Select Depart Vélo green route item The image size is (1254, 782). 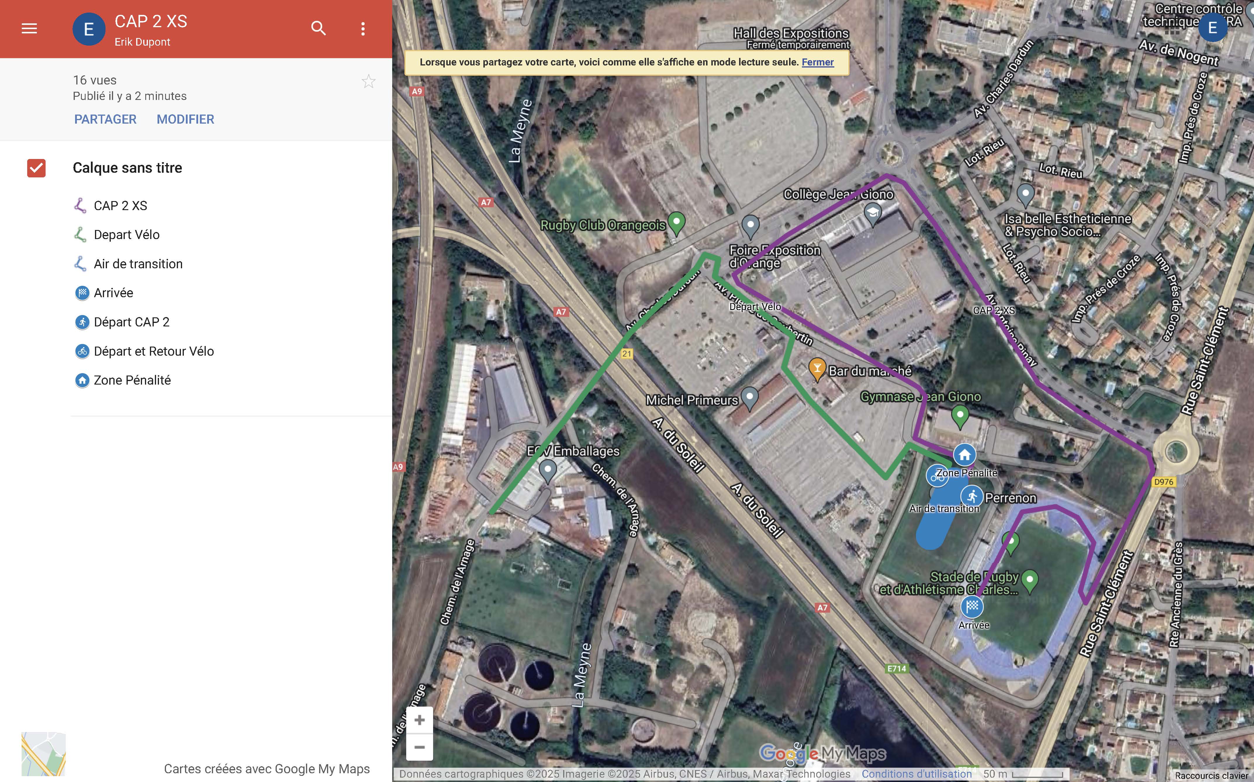pyautogui.click(x=126, y=235)
